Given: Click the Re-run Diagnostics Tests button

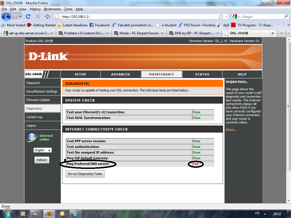Looking at the screenshot, I should tap(85, 174).
